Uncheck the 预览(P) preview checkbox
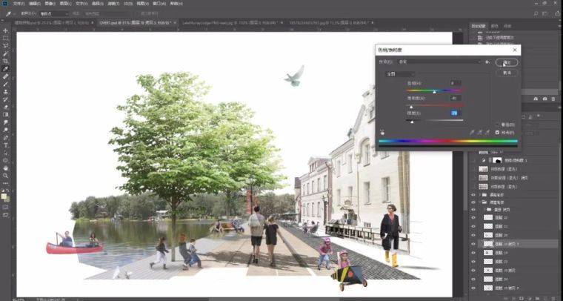Viewport: 563px width, 301px height. tap(497, 133)
